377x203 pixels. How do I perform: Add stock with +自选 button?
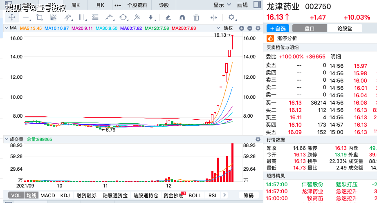[x=278, y=29]
